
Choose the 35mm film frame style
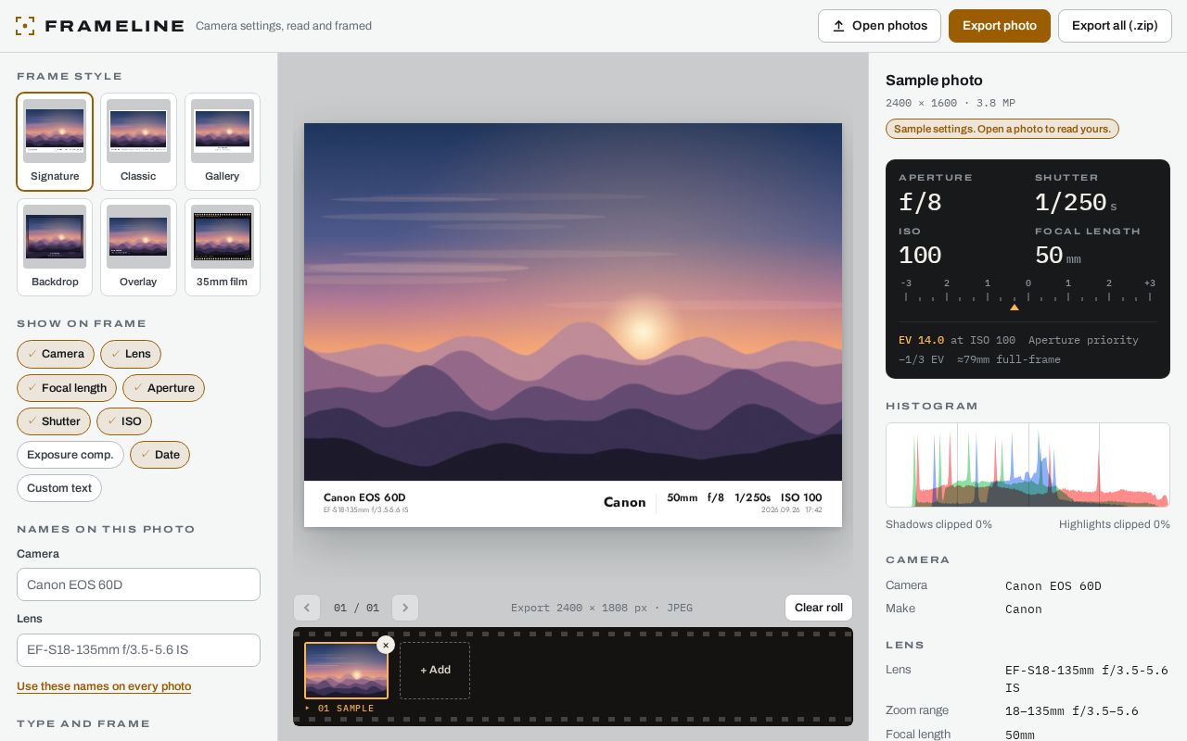tap(223, 247)
